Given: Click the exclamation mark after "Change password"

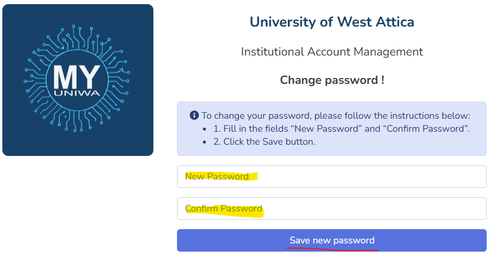Looking at the screenshot, I should (382, 80).
